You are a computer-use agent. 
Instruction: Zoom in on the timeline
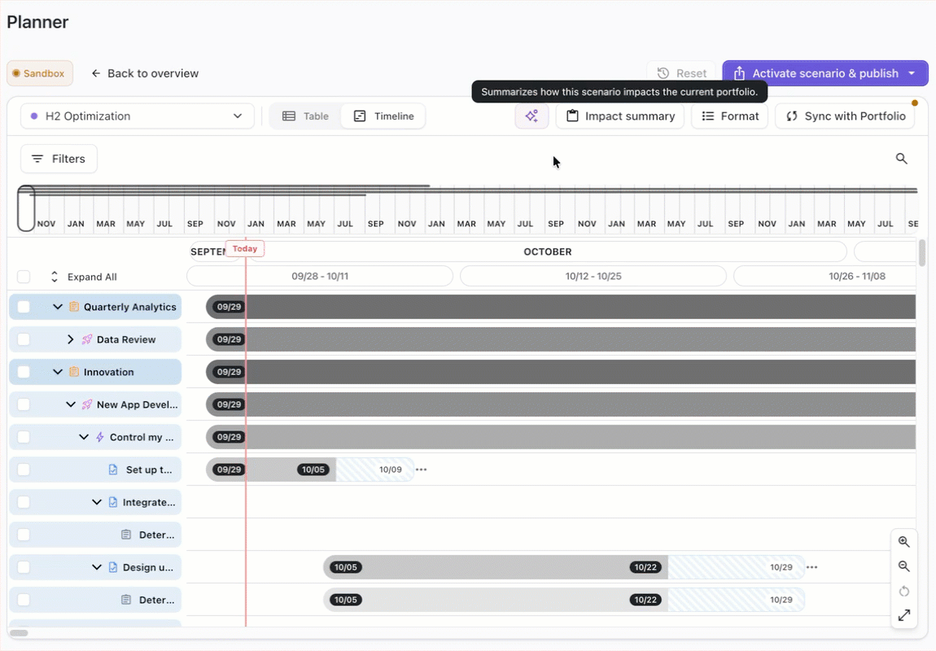[x=903, y=541]
